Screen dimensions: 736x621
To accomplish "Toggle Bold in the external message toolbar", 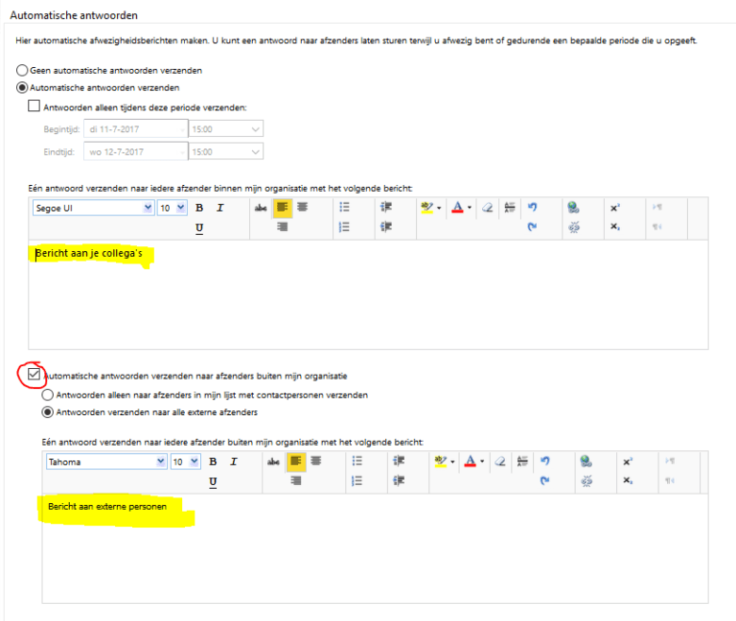I will (x=213, y=462).
